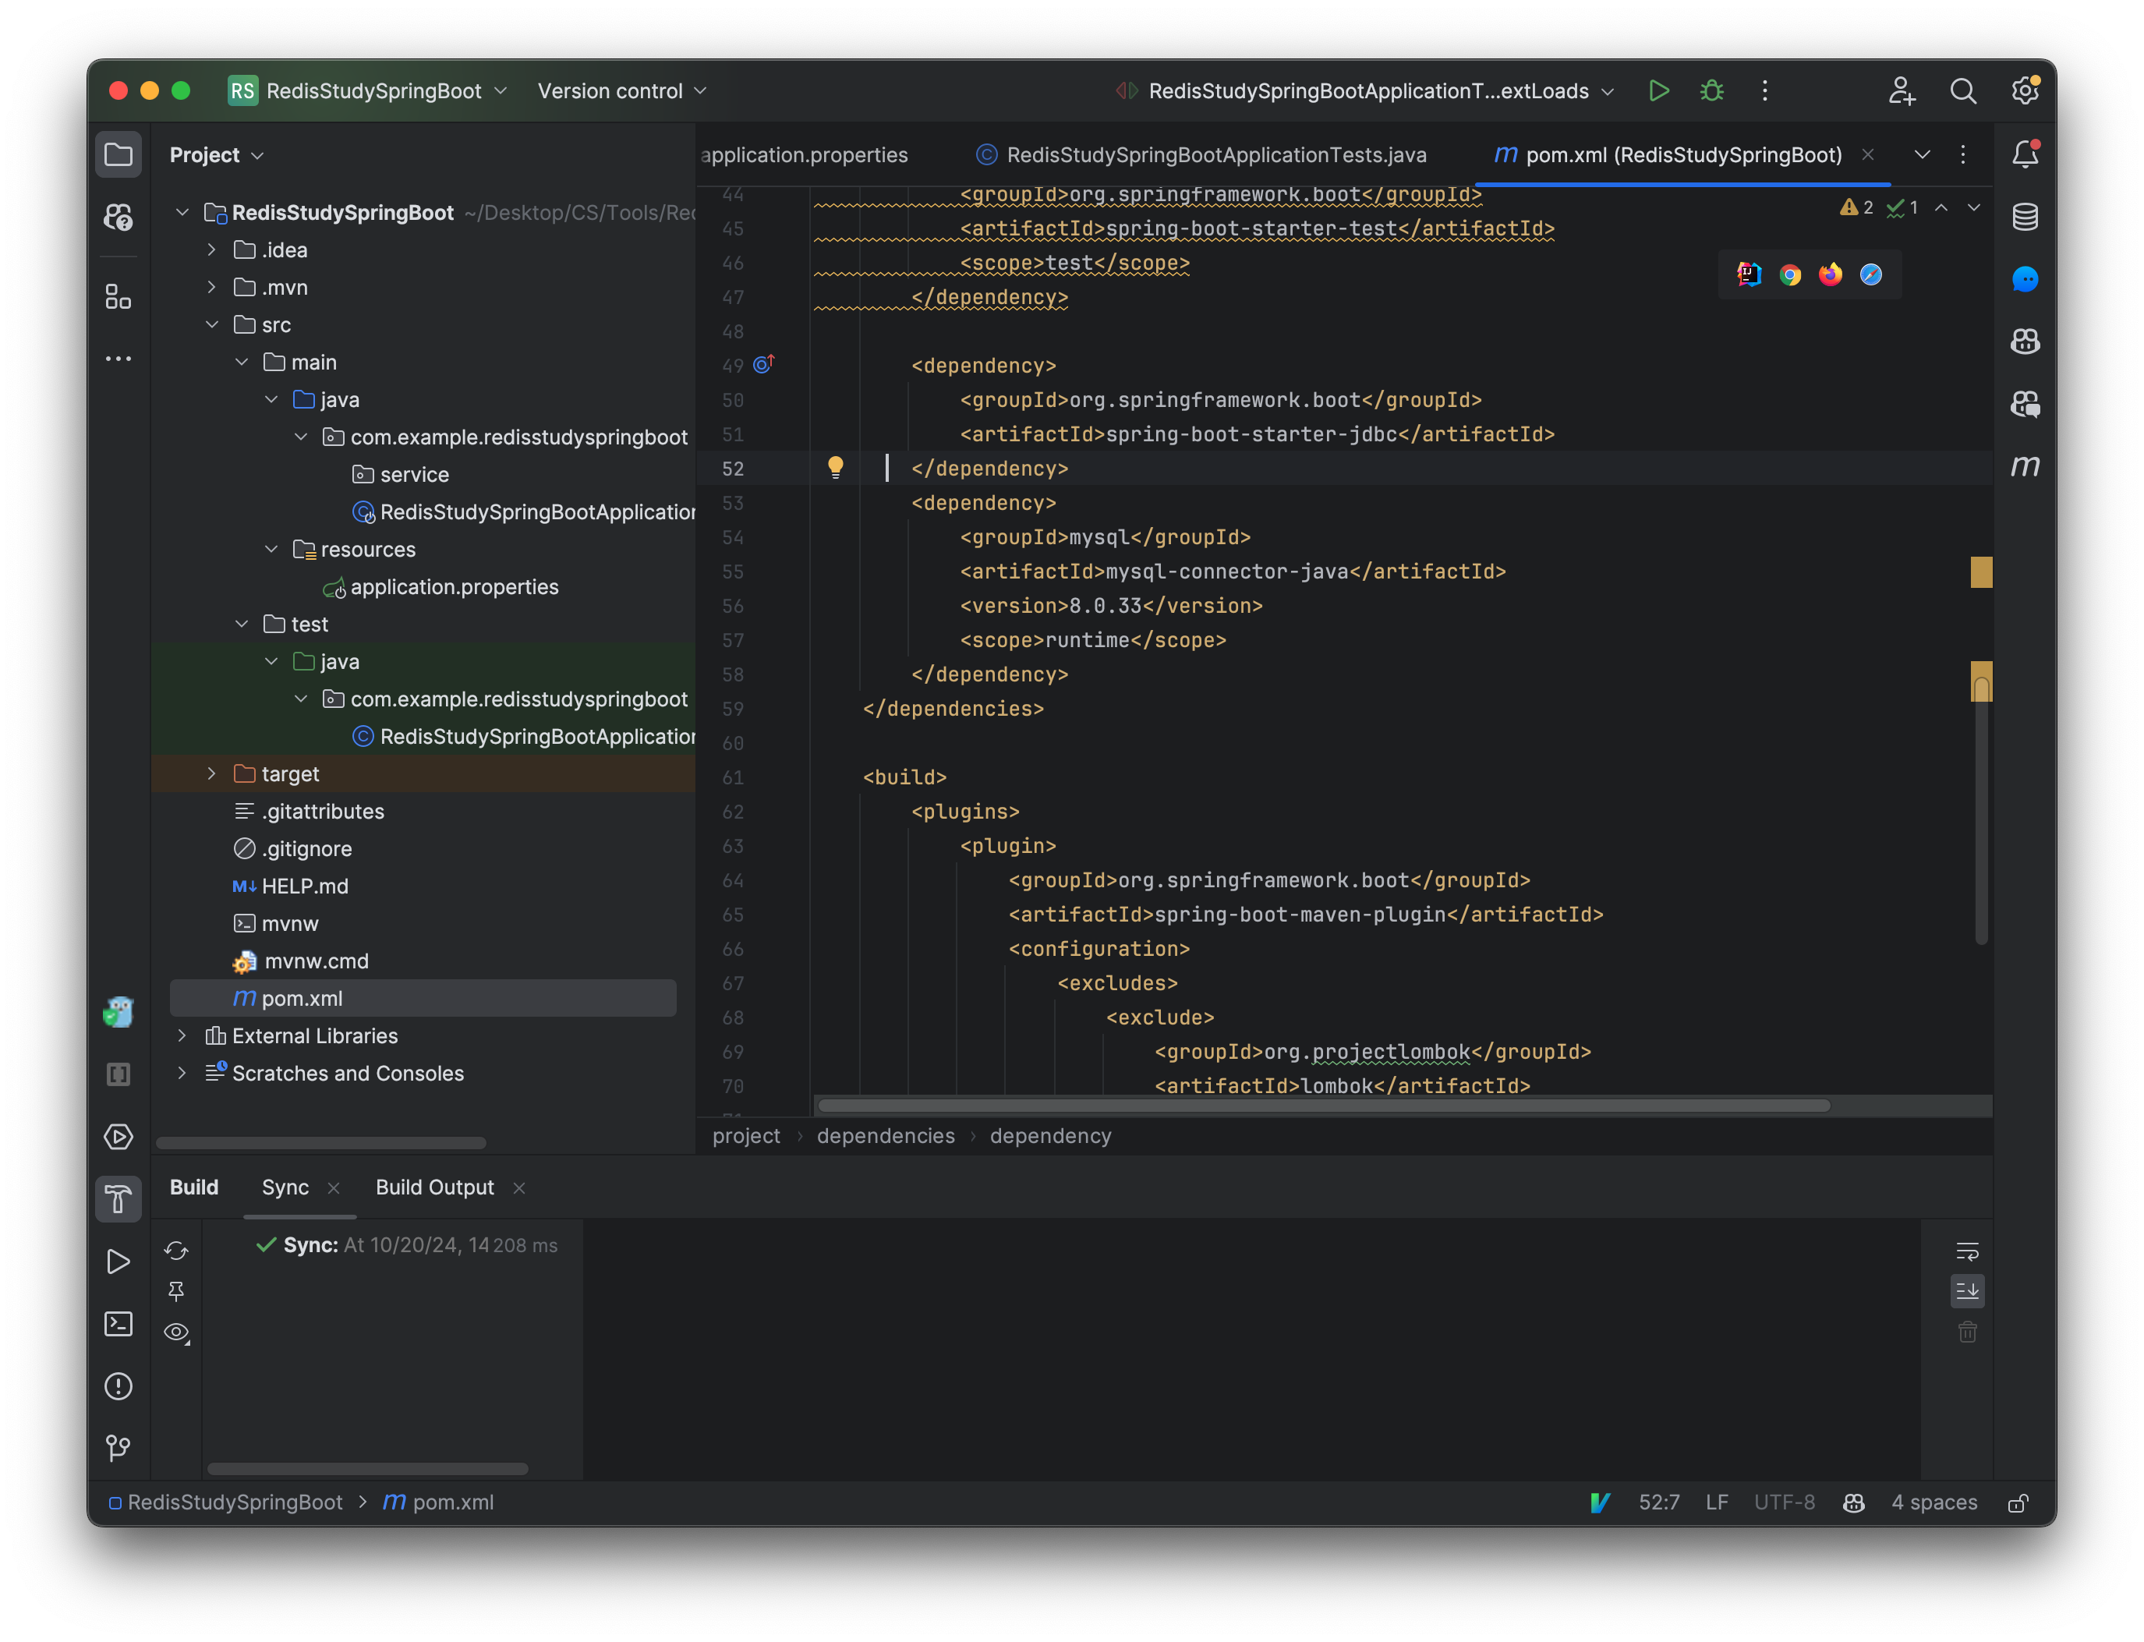Open the Git tool window icon
2144x1642 pixels.
click(x=119, y=1448)
